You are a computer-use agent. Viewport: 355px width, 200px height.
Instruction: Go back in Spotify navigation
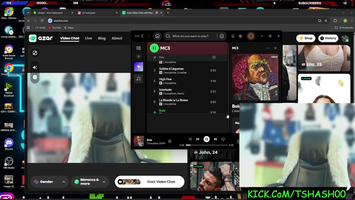tap(143, 36)
